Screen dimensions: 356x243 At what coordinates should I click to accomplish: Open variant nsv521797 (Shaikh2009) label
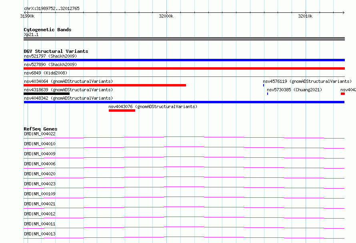pyautogui.click(x=50, y=56)
